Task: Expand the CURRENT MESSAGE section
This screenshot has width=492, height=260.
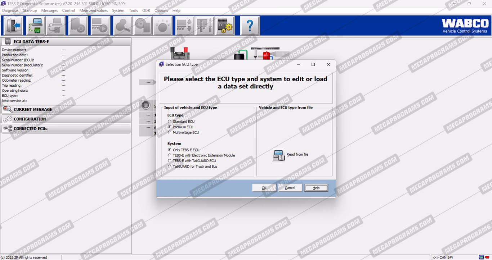Action: (33, 109)
